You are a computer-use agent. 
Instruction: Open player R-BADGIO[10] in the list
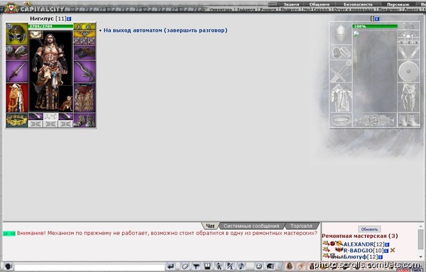click(364, 250)
